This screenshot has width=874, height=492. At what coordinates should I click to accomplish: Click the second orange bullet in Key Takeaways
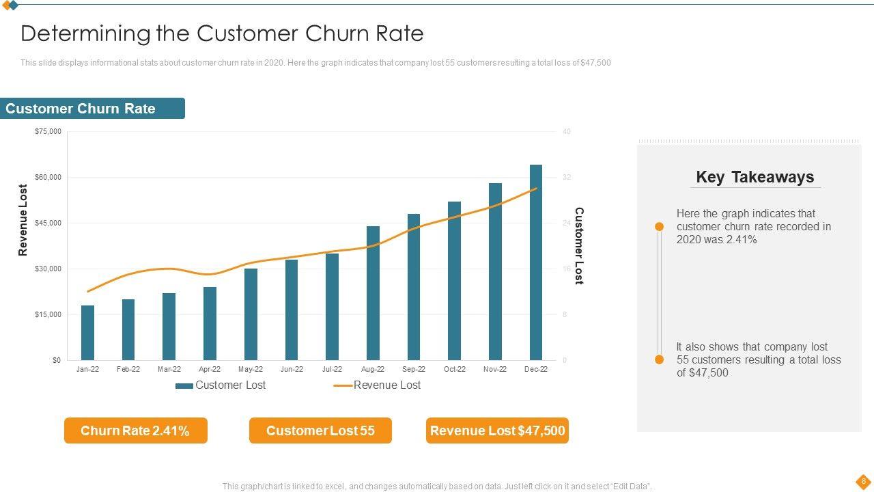(659, 359)
